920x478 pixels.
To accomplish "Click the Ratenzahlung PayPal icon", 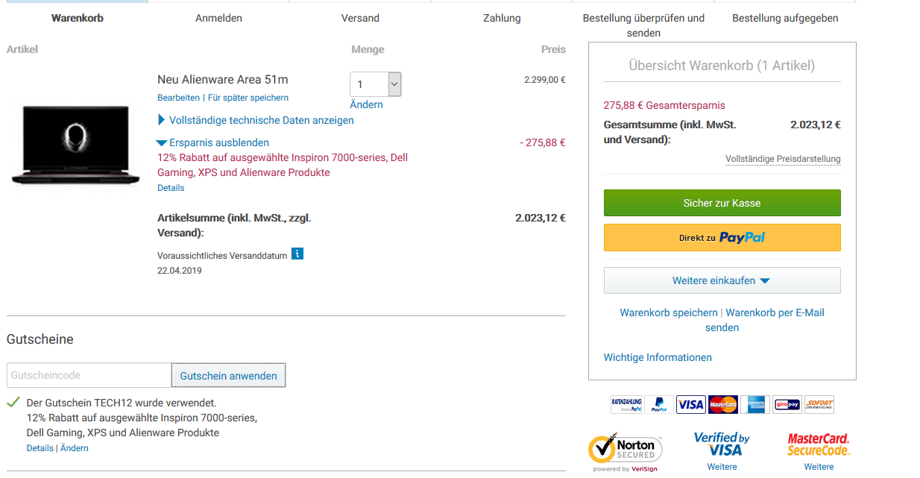I will pos(626,404).
